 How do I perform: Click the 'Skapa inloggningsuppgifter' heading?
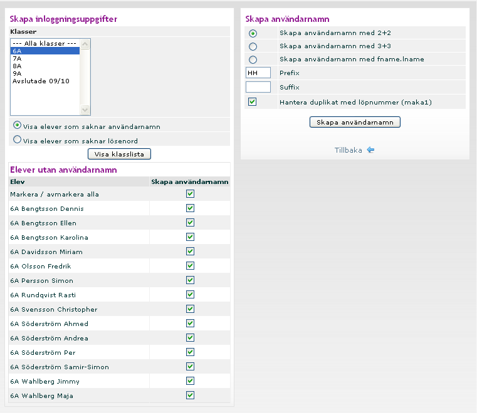pos(63,19)
